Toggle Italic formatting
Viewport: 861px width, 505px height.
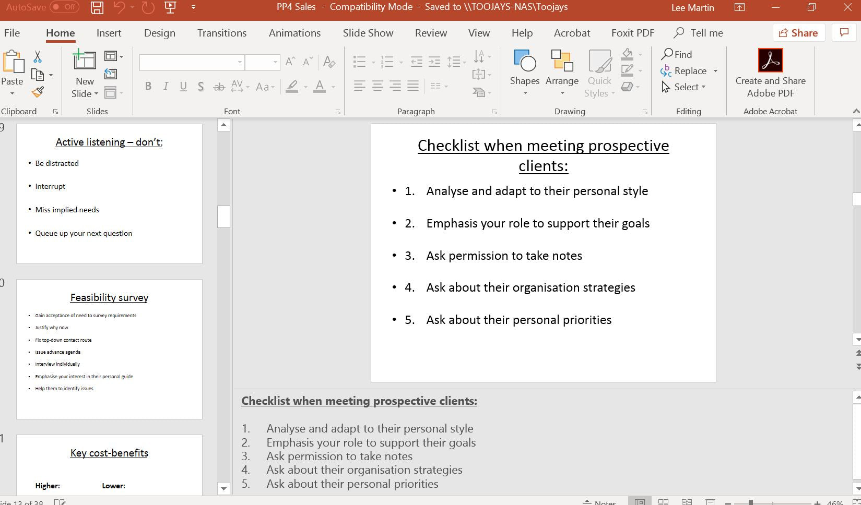coord(166,87)
